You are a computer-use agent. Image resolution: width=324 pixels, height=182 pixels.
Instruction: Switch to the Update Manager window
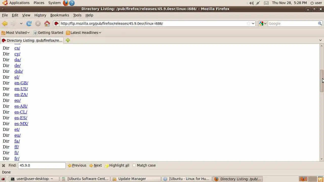tap(136, 179)
